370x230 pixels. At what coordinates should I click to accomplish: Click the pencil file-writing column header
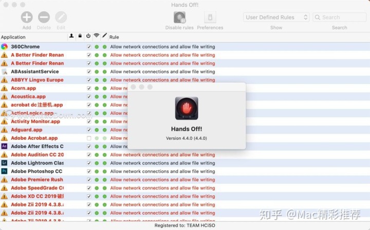pyautogui.click(x=104, y=36)
